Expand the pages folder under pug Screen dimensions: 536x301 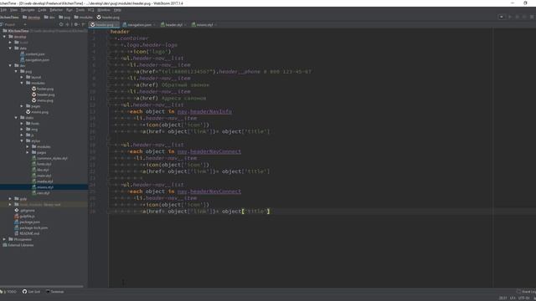(22, 106)
